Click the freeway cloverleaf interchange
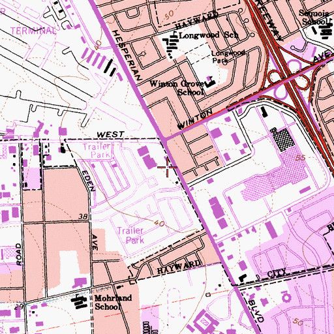The width and height of the screenshot is (334, 334). click(289, 80)
